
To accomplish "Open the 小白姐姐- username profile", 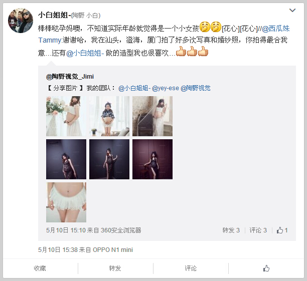I will pos(54,15).
